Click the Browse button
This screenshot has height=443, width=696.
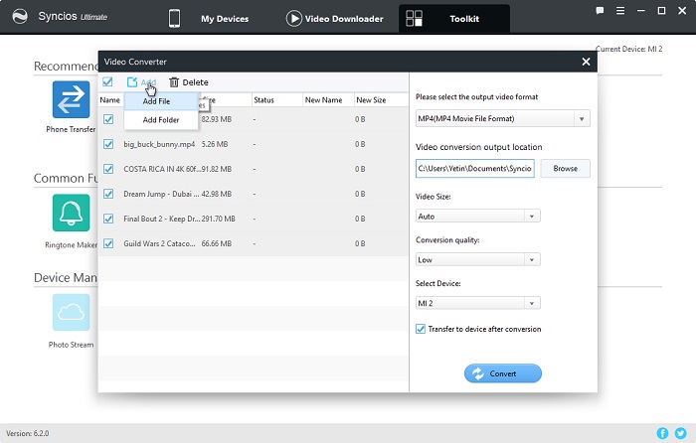pos(565,169)
